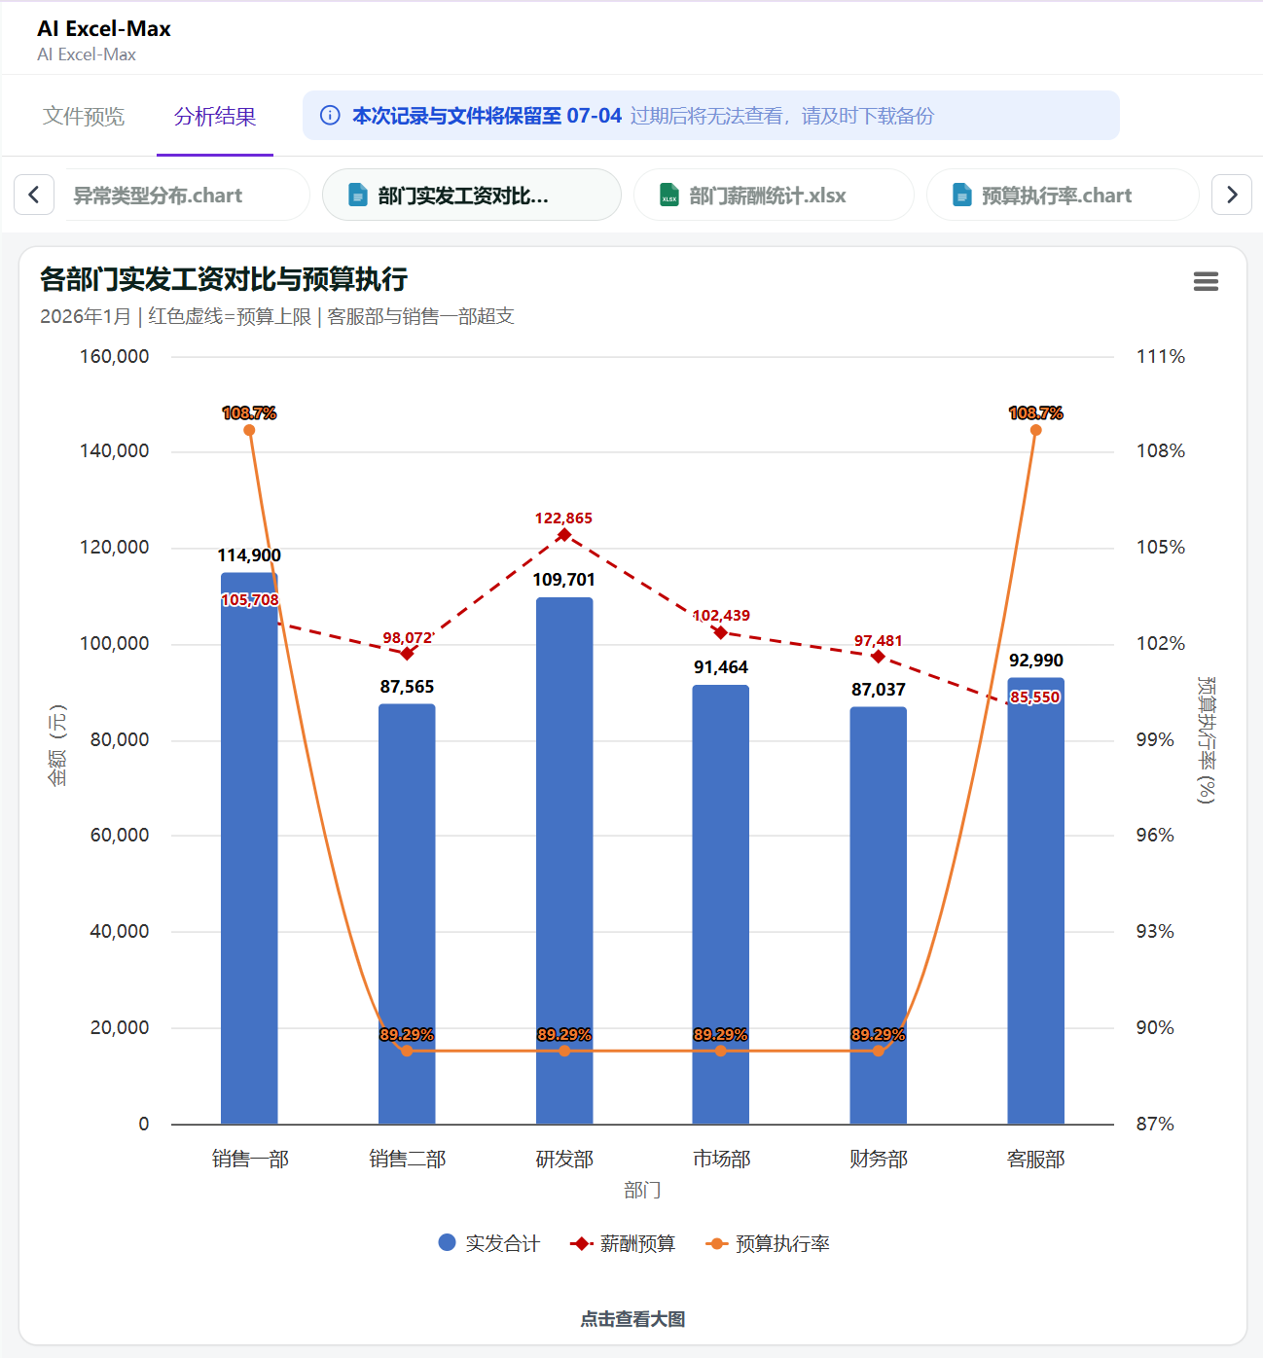Toggle the 预算执行率 legend series
Viewport: 1263px width, 1358px height.
click(768, 1243)
